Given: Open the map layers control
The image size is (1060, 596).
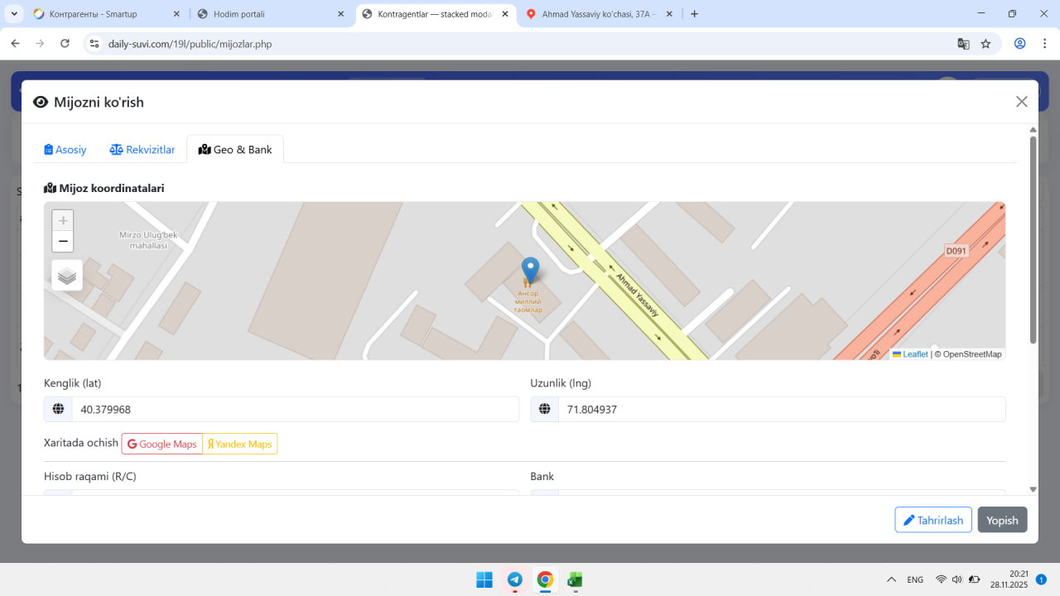Looking at the screenshot, I should click(x=67, y=276).
